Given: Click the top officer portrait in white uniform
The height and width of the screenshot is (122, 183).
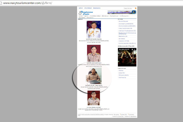Looking at the screenshot, I should pos(94,29).
